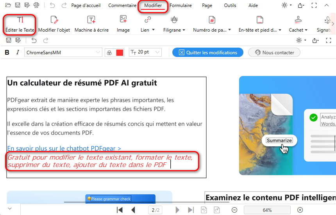Image resolution: width=336 pixels, height=215 pixels.
Task: Activate the Machine à écrire tool
Action: (x=91, y=24)
